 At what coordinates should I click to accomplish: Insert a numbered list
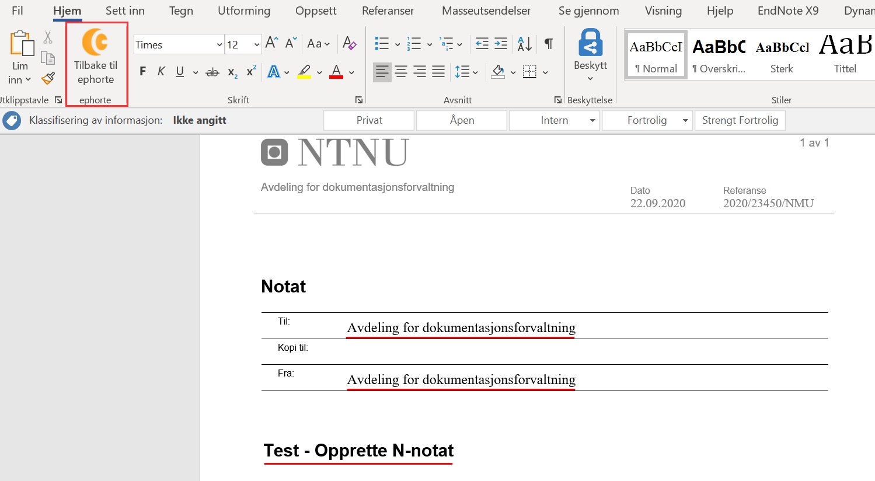pos(414,44)
